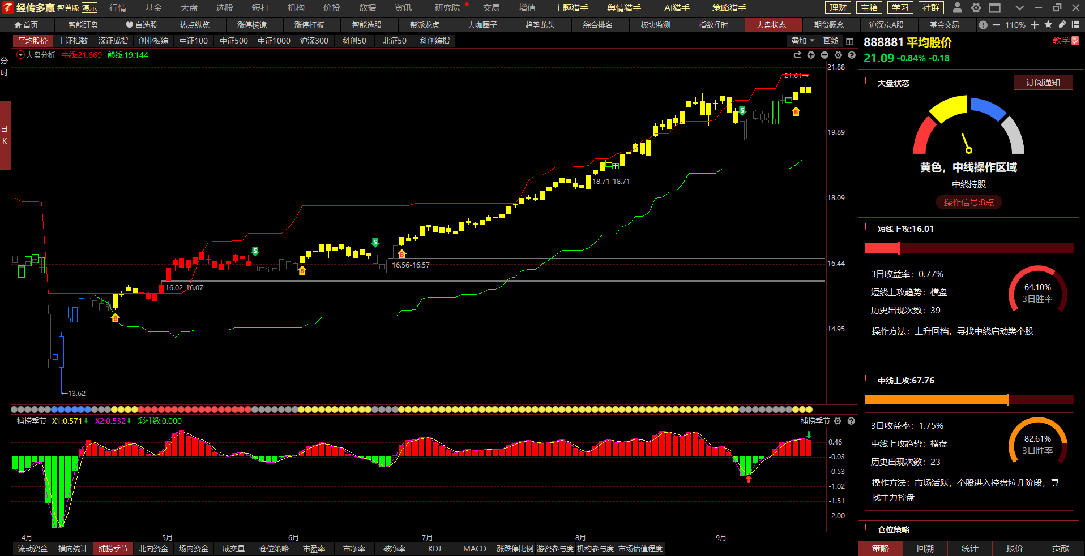Open the 叠加 overlay dropdown

click(803, 41)
